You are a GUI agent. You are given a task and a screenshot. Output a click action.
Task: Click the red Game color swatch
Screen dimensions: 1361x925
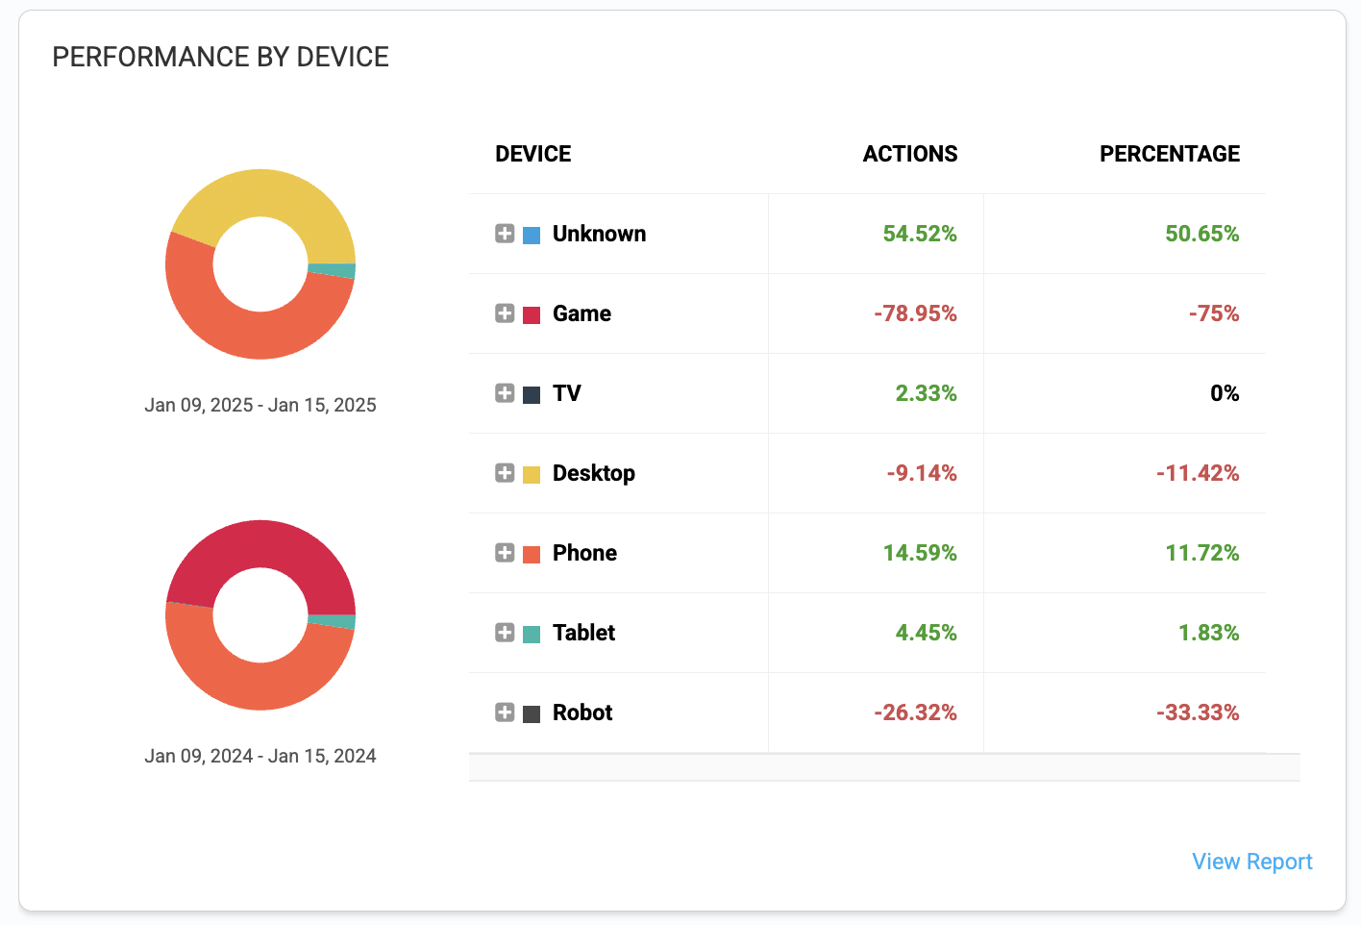[x=532, y=314]
